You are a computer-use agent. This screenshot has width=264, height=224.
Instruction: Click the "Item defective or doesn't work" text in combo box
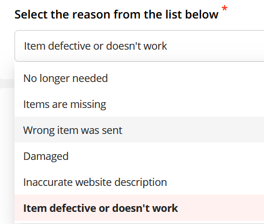(95, 46)
